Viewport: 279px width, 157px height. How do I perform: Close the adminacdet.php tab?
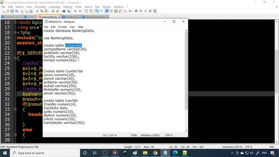click(59, 17)
